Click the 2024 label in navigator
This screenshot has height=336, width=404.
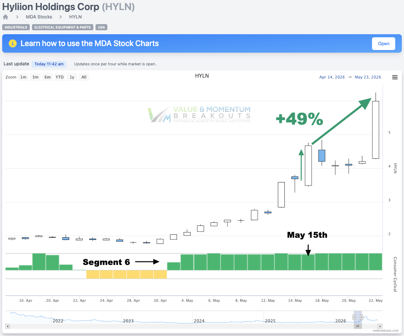click(x=199, y=321)
